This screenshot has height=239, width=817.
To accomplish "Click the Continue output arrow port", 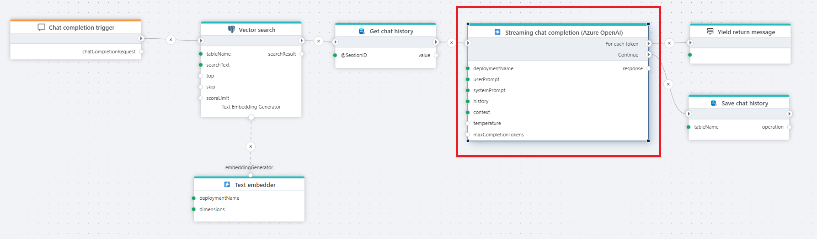I will click(x=648, y=55).
